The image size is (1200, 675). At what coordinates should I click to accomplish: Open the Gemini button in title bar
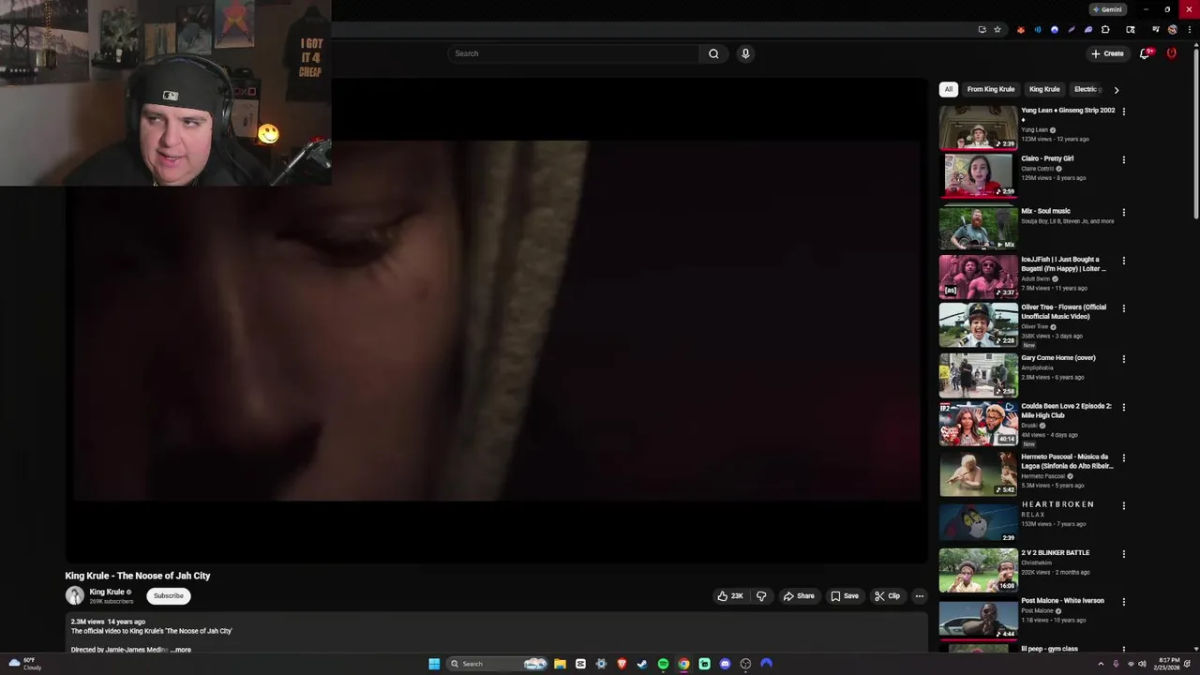click(x=1107, y=9)
